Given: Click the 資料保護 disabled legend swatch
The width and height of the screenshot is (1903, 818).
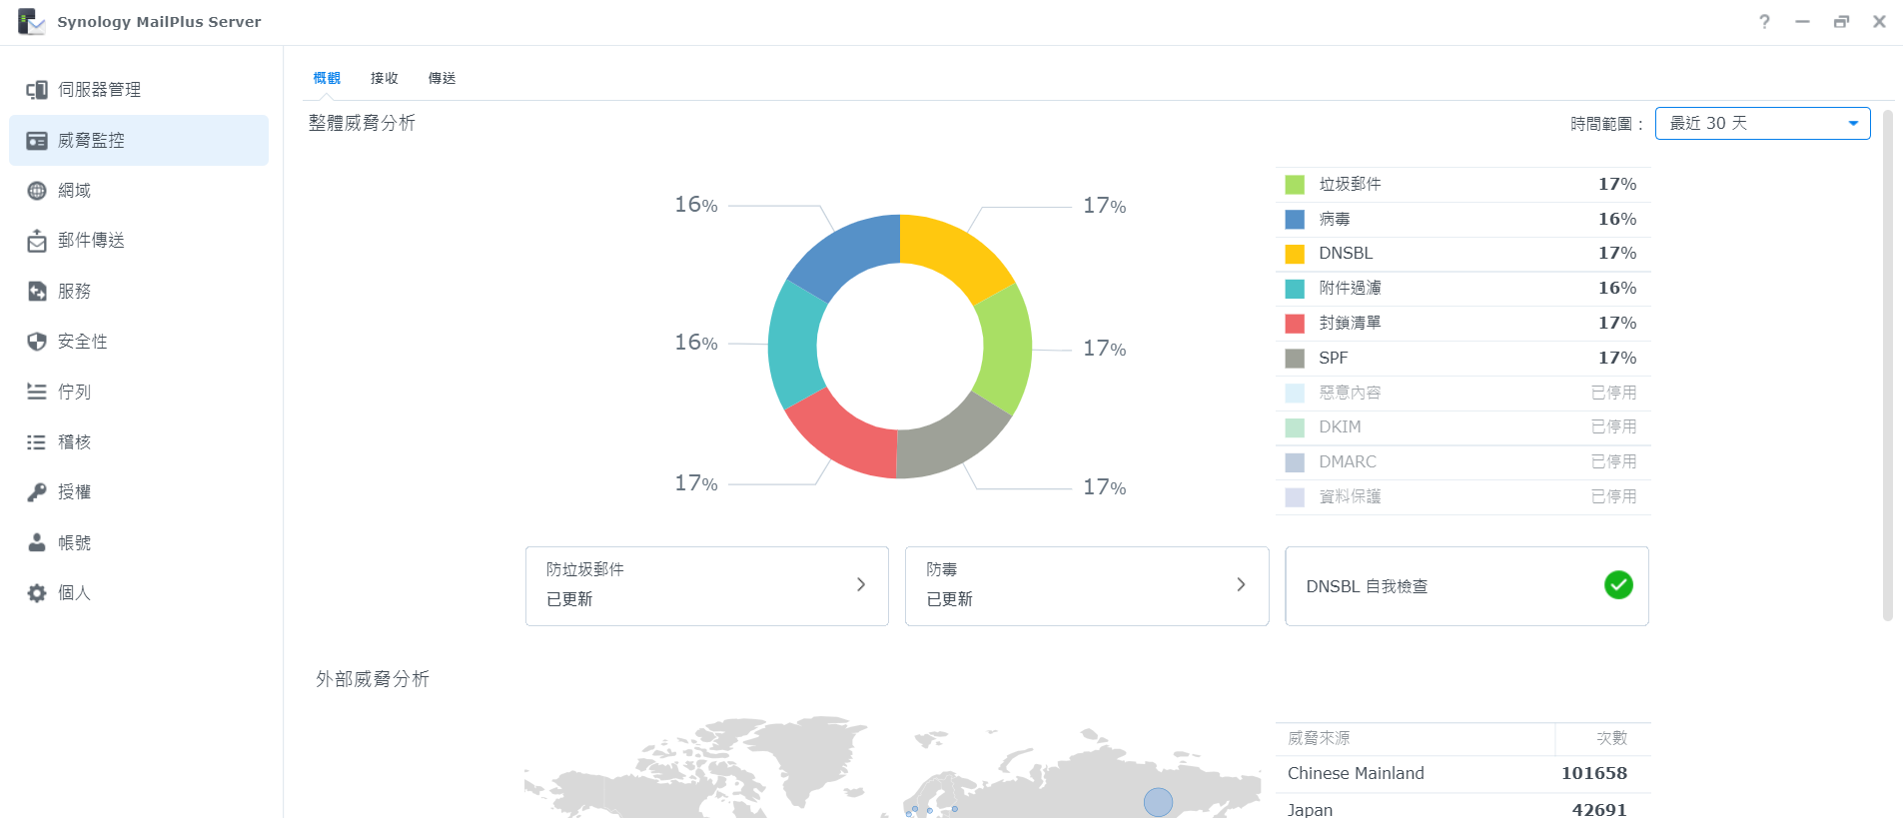Looking at the screenshot, I should (1295, 497).
